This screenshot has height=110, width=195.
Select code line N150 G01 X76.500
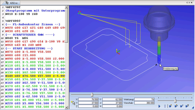pos(35,79)
